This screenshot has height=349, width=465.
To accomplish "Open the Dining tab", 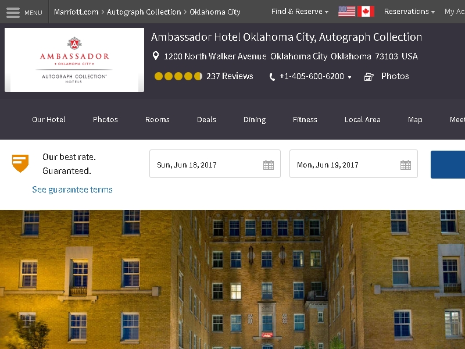I will click(x=255, y=119).
